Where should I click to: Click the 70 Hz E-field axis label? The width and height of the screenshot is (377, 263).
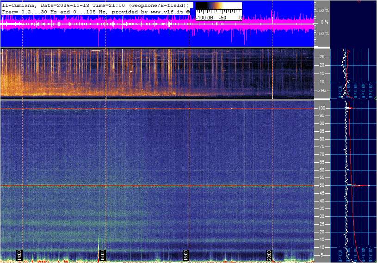[322, 154]
